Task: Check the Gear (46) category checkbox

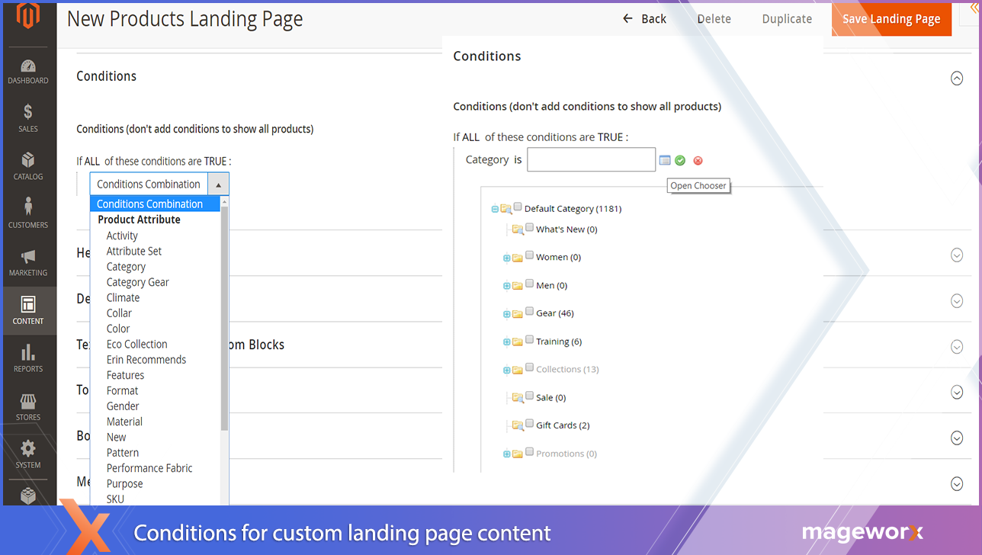Action: (x=529, y=312)
